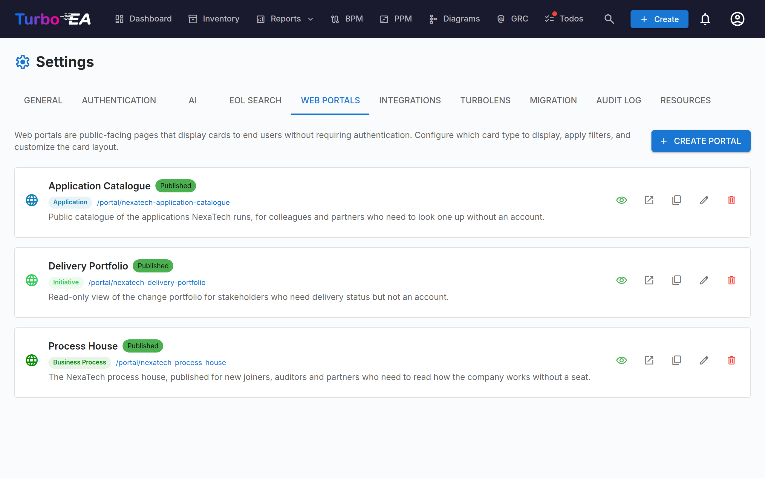Click the Application Catalogue title
Screen dimensions: 765x478
tap(99, 186)
